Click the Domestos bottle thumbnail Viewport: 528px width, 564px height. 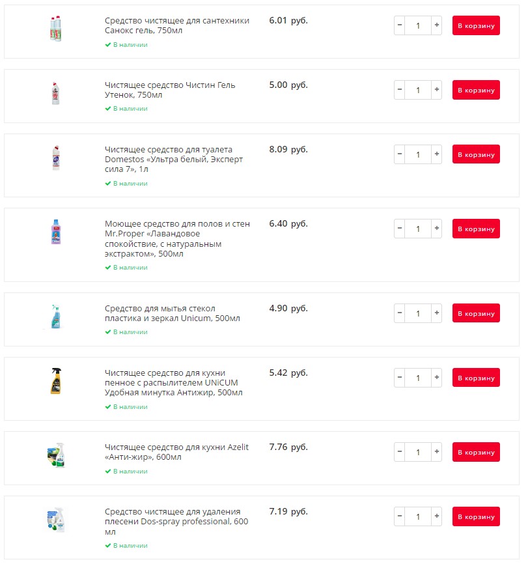(x=56, y=158)
